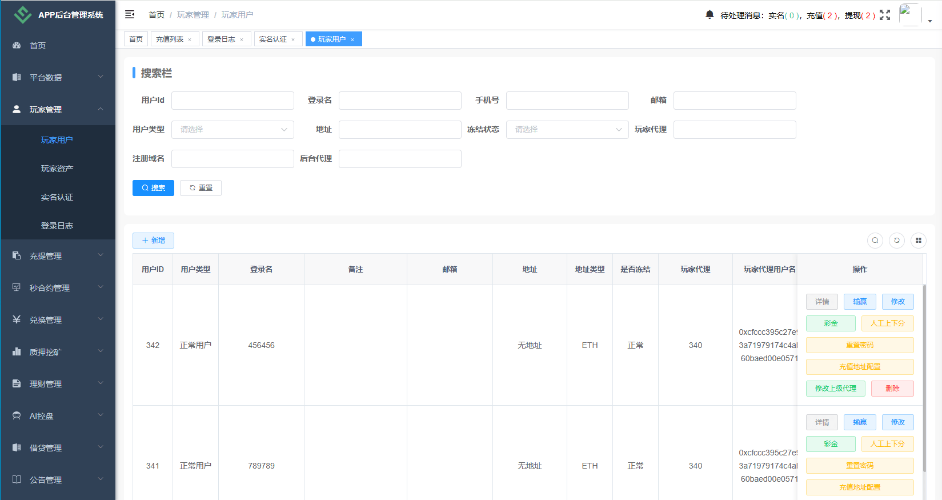Expand the 平台数据 menu
The width and height of the screenshot is (942, 500).
(58, 78)
